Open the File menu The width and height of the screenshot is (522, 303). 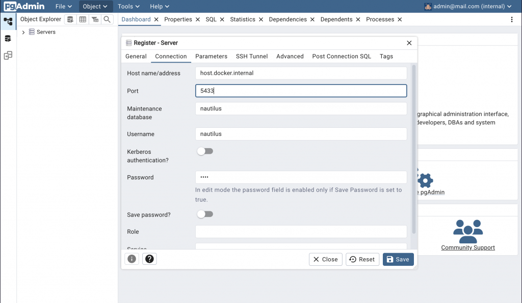[64, 6]
